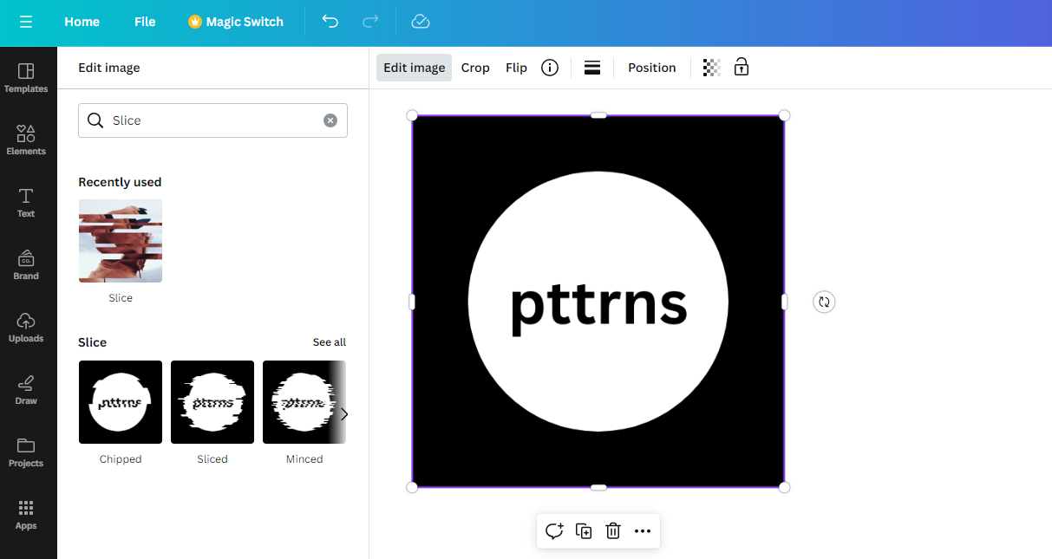Show more Slice effects with the arrow

click(x=343, y=414)
